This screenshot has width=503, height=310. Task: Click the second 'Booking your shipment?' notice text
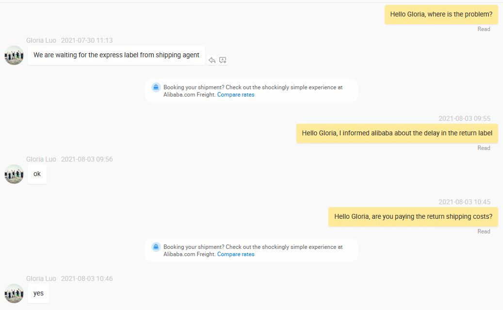253,250
